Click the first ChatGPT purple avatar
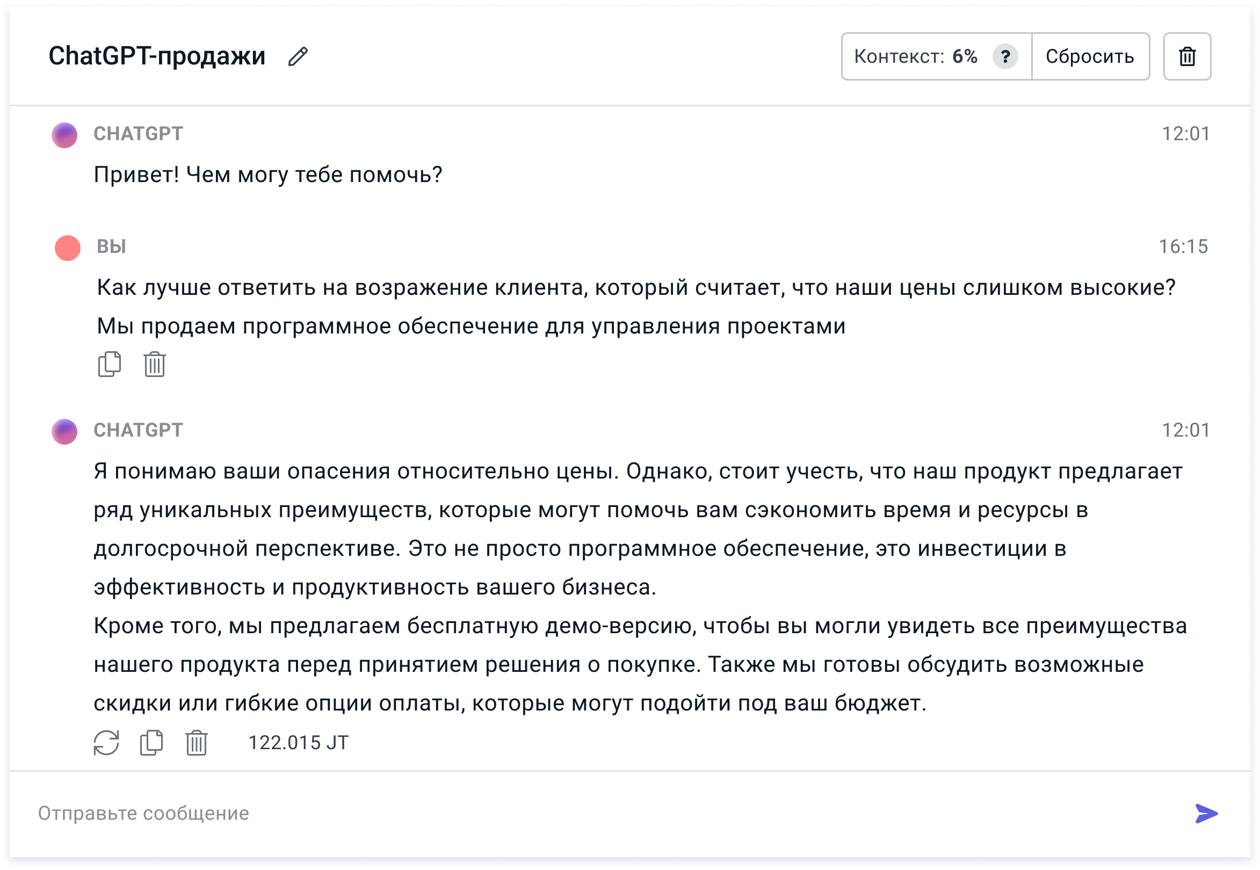 click(64, 135)
